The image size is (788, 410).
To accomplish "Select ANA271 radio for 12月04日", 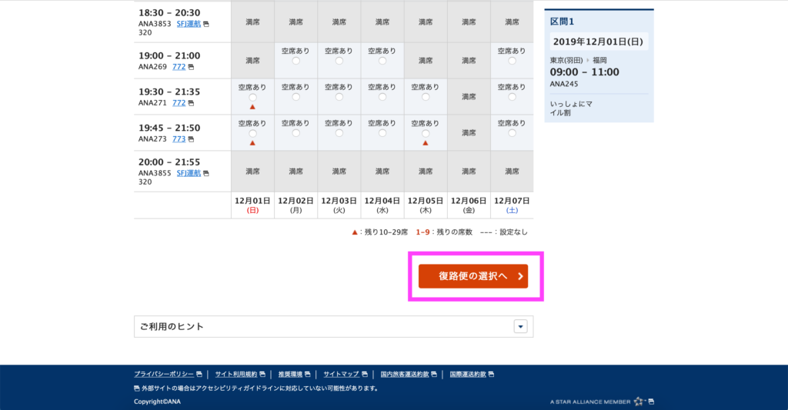I will point(382,97).
